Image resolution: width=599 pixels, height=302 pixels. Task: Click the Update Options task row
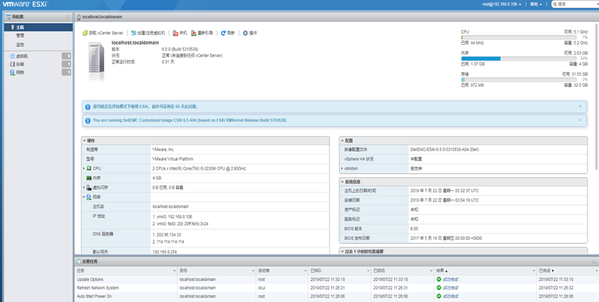click(x=336, y=279)
